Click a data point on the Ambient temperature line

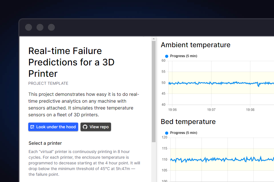pyautogui.click(x=220, y=83)
